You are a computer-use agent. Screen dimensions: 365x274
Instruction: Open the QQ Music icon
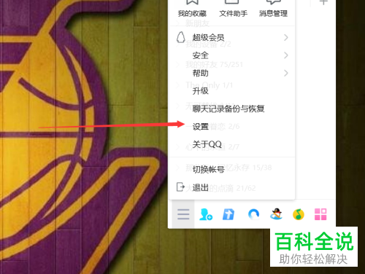point(299,214)
